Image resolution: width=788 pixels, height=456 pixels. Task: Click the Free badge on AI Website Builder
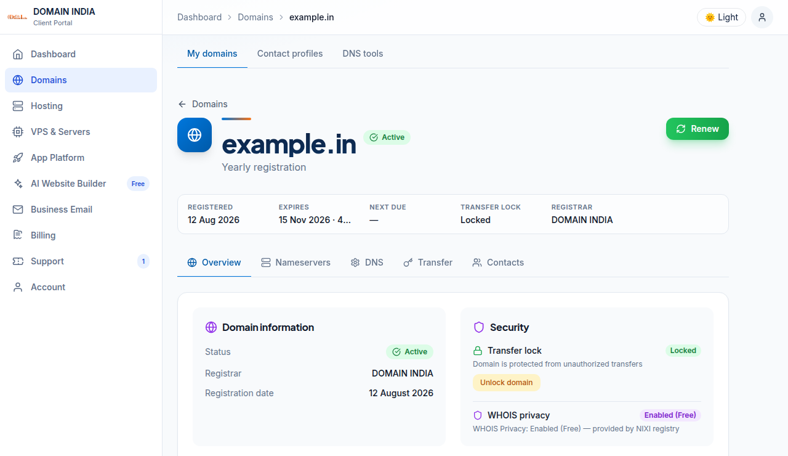coord(138,184)
